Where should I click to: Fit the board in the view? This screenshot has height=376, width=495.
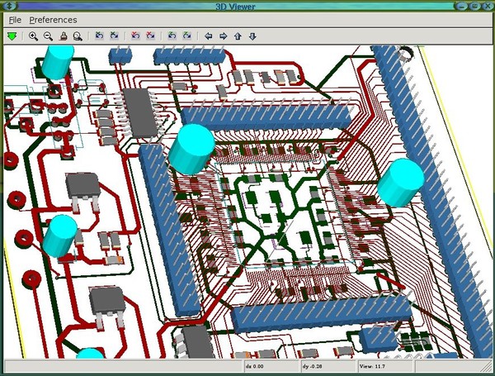click(x=77, y=36)
